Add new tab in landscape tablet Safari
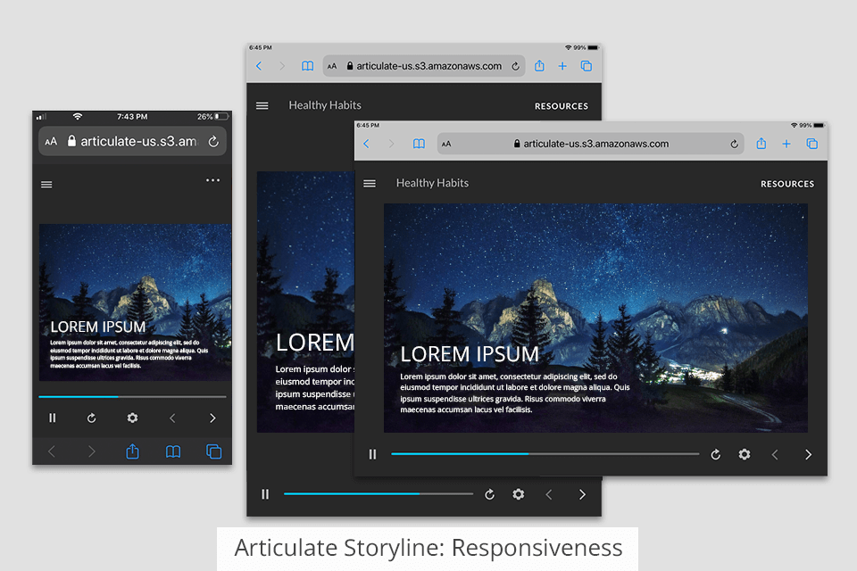Viewport: 857px width, 571px height. [786, 144]
